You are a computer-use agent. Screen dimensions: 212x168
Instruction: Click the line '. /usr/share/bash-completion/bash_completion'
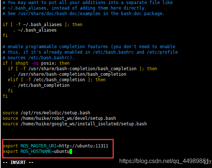coord(70,74)
